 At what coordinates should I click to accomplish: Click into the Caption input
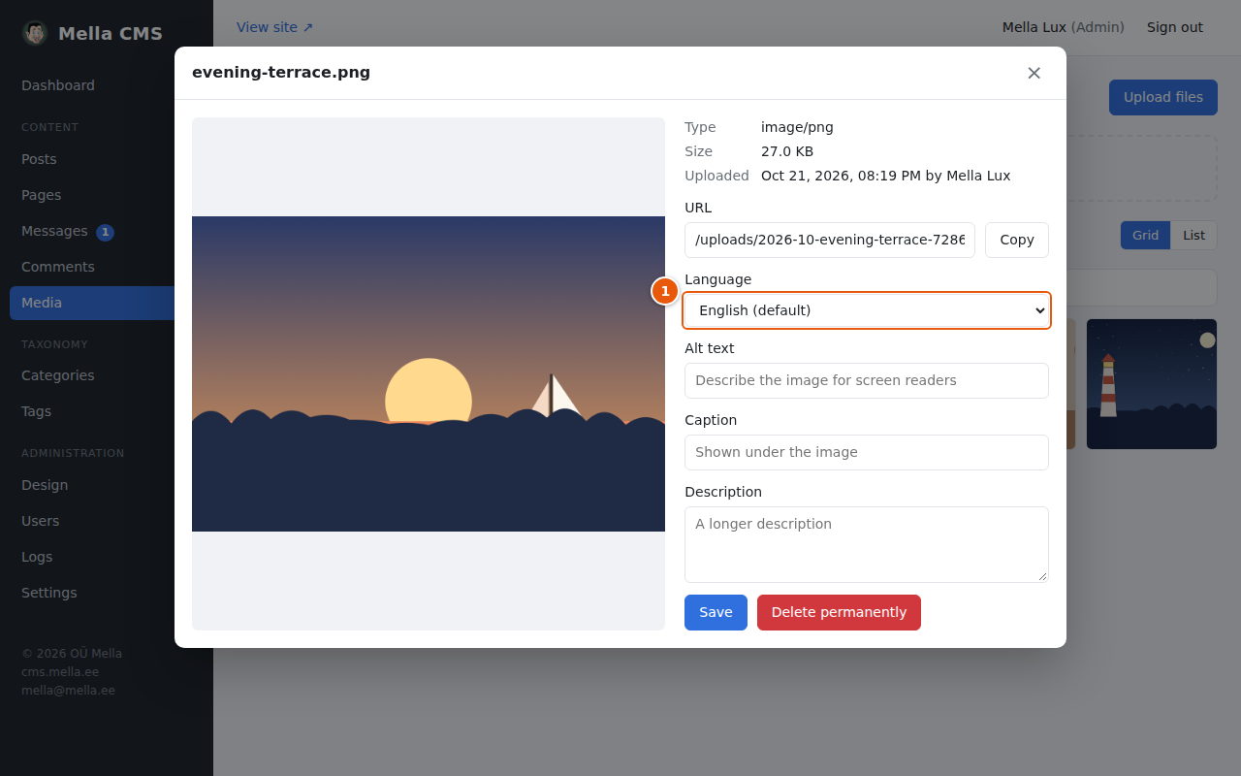click(x=867, y=452)
